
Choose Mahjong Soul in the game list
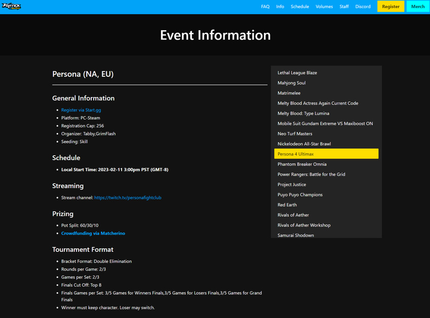coord(292,83)
